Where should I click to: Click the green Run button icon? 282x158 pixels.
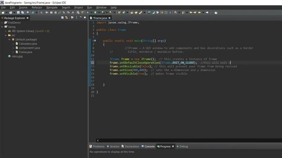coord(95,13)
